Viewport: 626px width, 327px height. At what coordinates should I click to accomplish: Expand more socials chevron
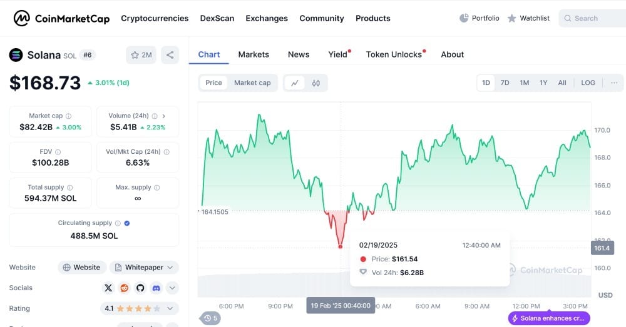(x=172, y=288)
